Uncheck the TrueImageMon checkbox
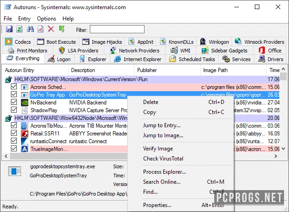This screenshot has height=212, width=289. (x=14, y=149)
